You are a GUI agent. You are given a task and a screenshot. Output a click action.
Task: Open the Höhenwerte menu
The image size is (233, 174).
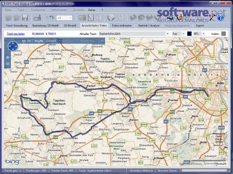59,10
